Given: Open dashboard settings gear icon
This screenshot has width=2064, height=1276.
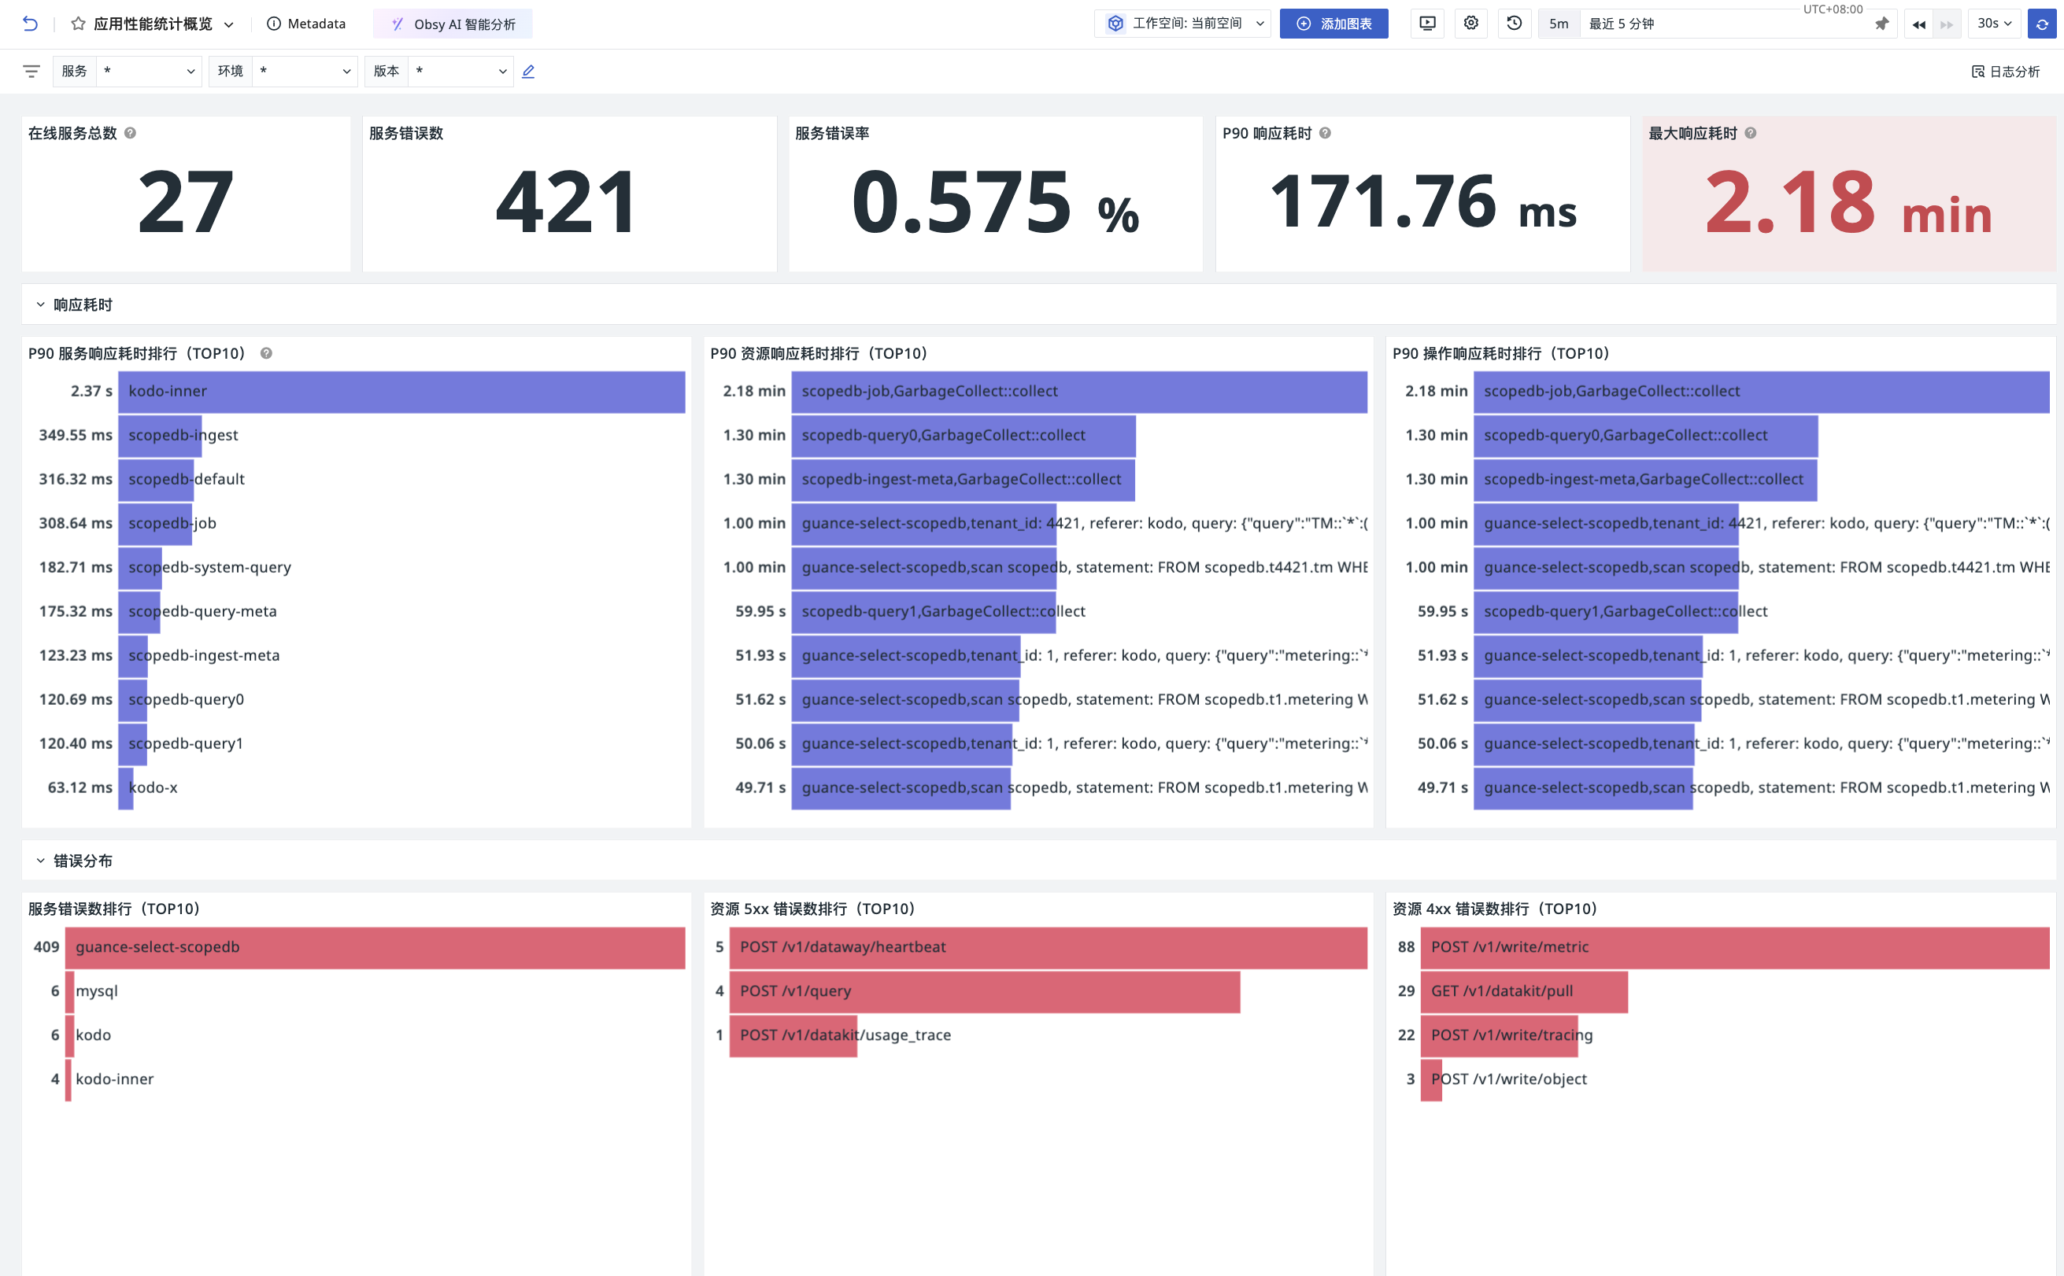Looking at the screenshot, I should [1471, 24].
